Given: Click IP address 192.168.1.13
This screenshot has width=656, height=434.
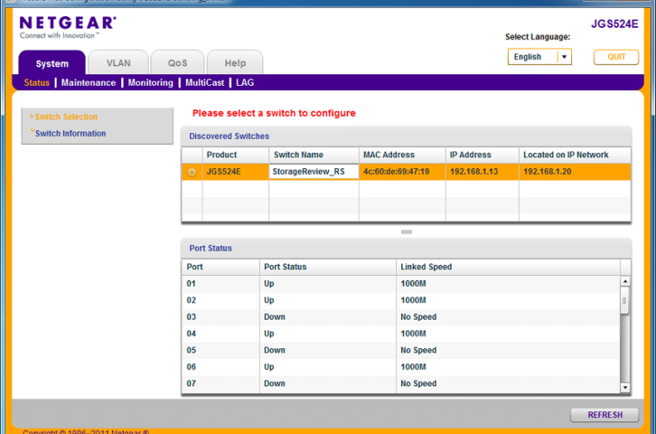Looking at the screenshot, I should (474, 172).
